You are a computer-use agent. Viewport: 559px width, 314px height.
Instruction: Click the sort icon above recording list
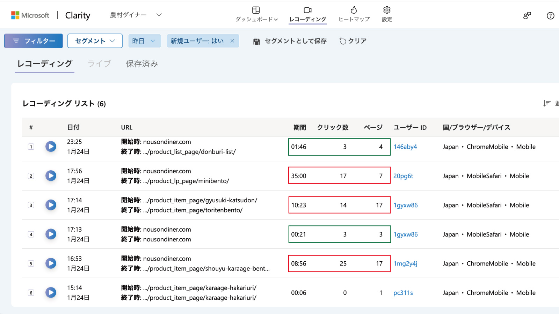547,103
